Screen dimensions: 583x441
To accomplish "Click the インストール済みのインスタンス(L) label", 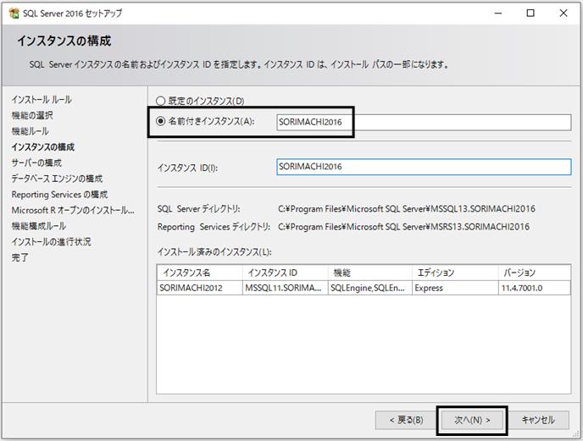I will click(214, 252).
